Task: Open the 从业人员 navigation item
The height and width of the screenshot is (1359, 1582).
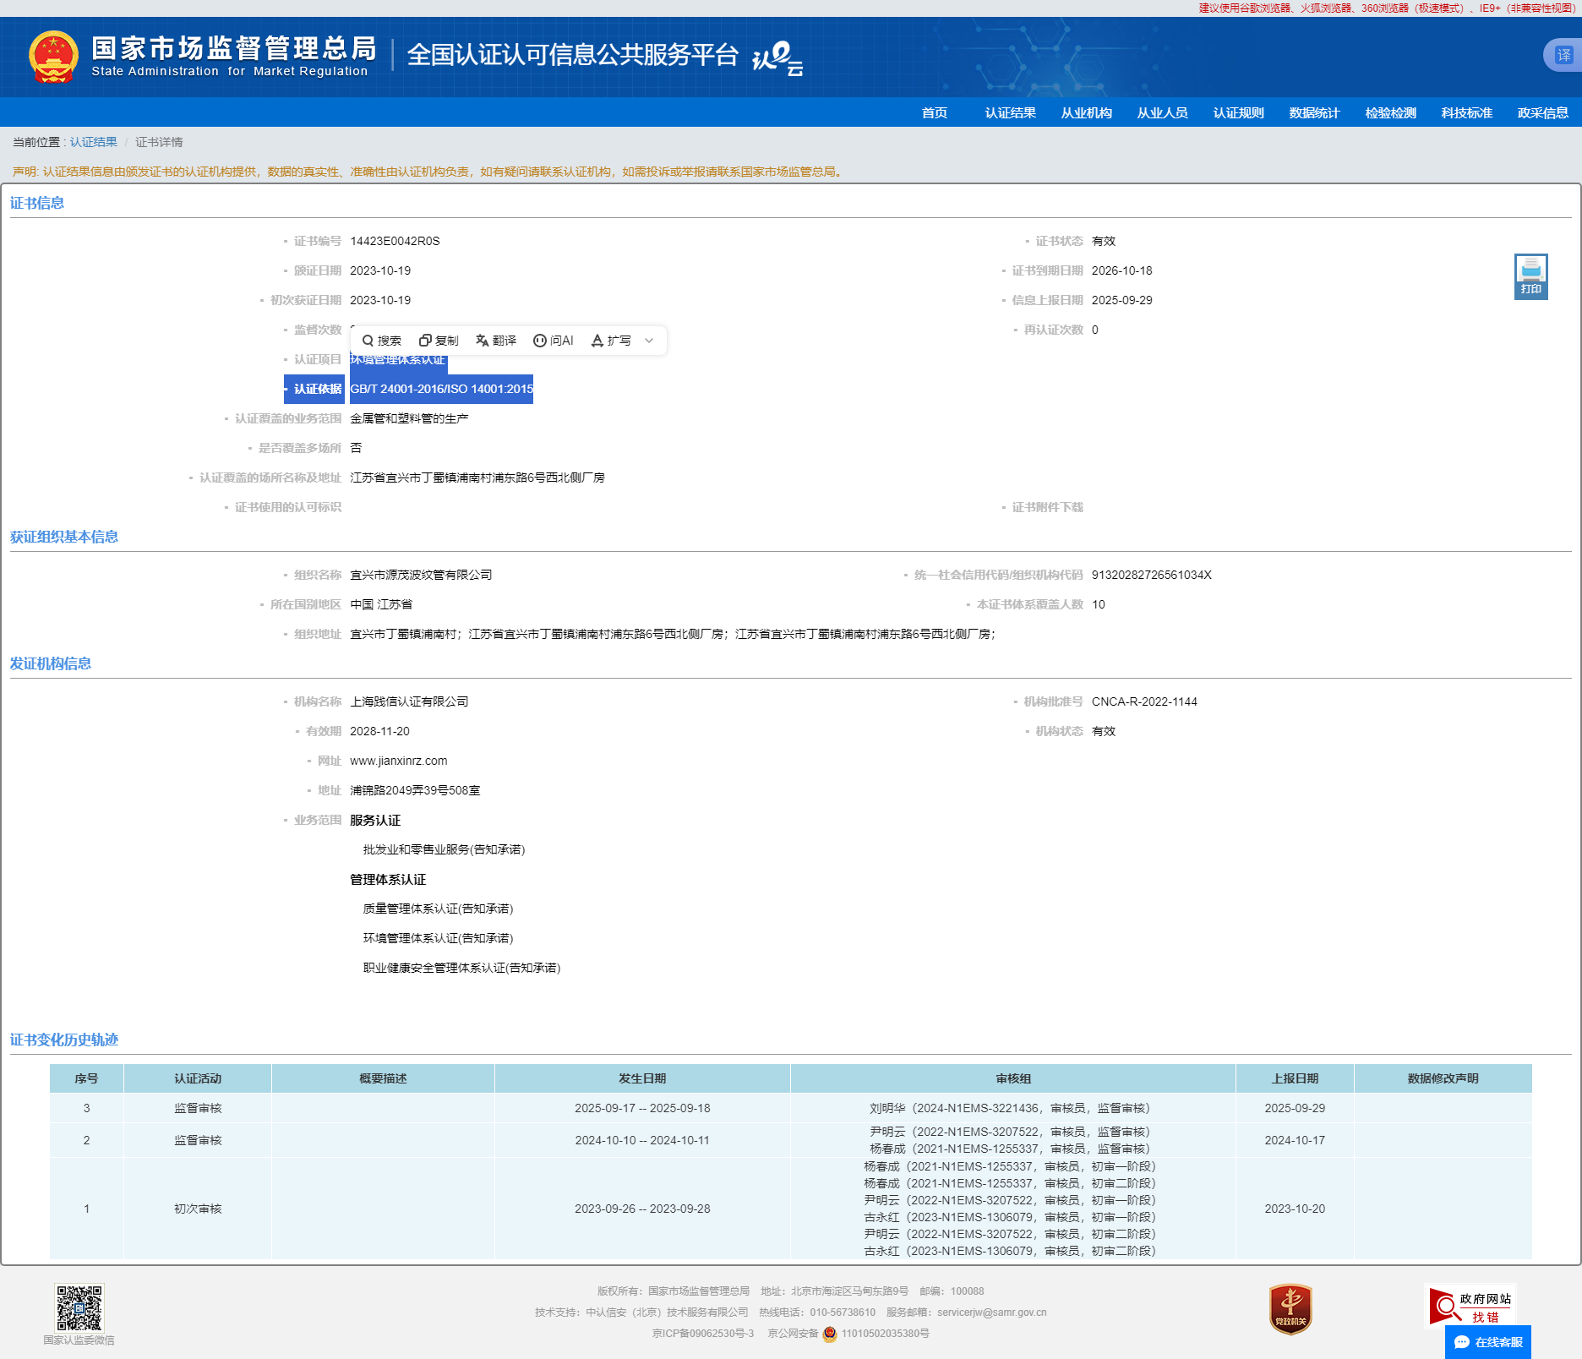Action: pos(1163,112)
